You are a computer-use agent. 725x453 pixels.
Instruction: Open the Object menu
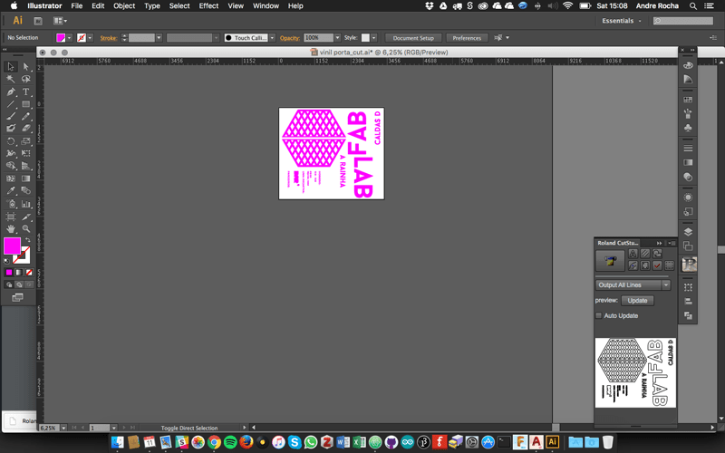124,6
